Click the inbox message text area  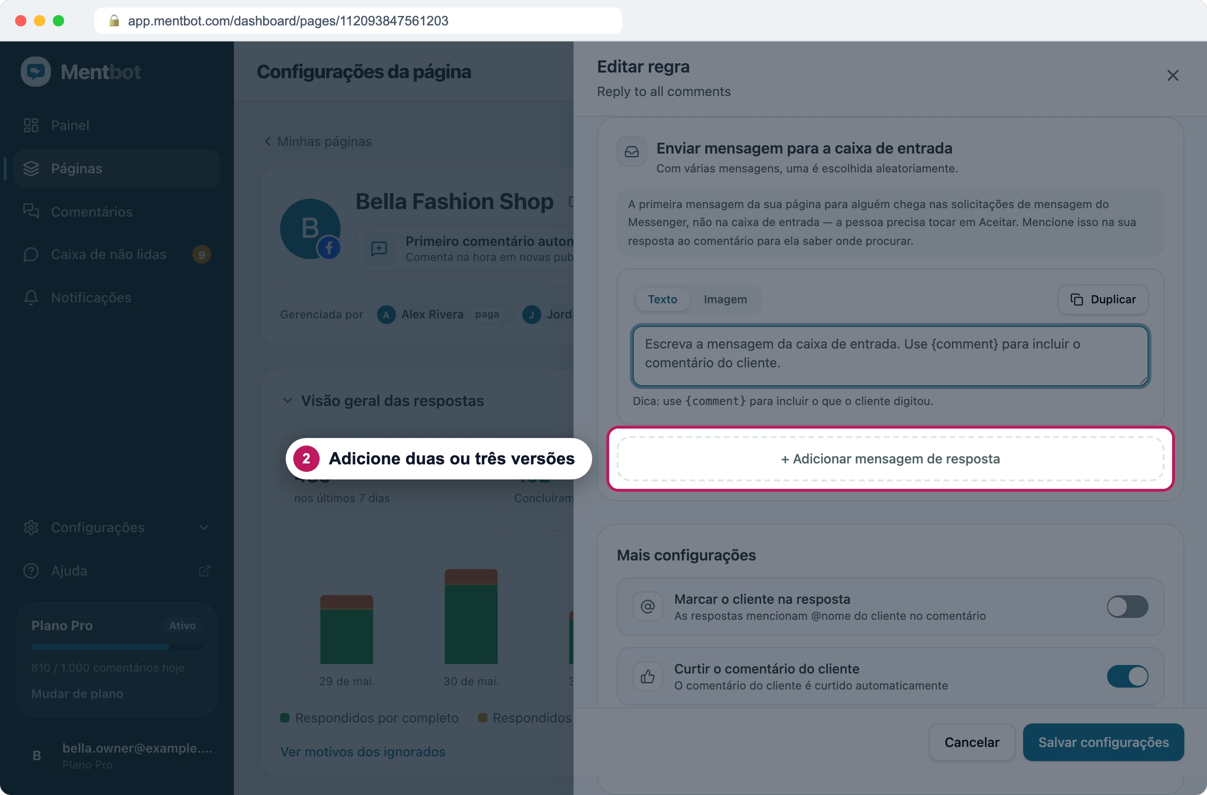[890, 356]
